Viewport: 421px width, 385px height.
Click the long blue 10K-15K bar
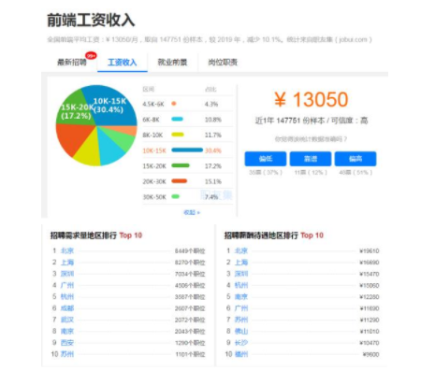(x=187, y=150)
